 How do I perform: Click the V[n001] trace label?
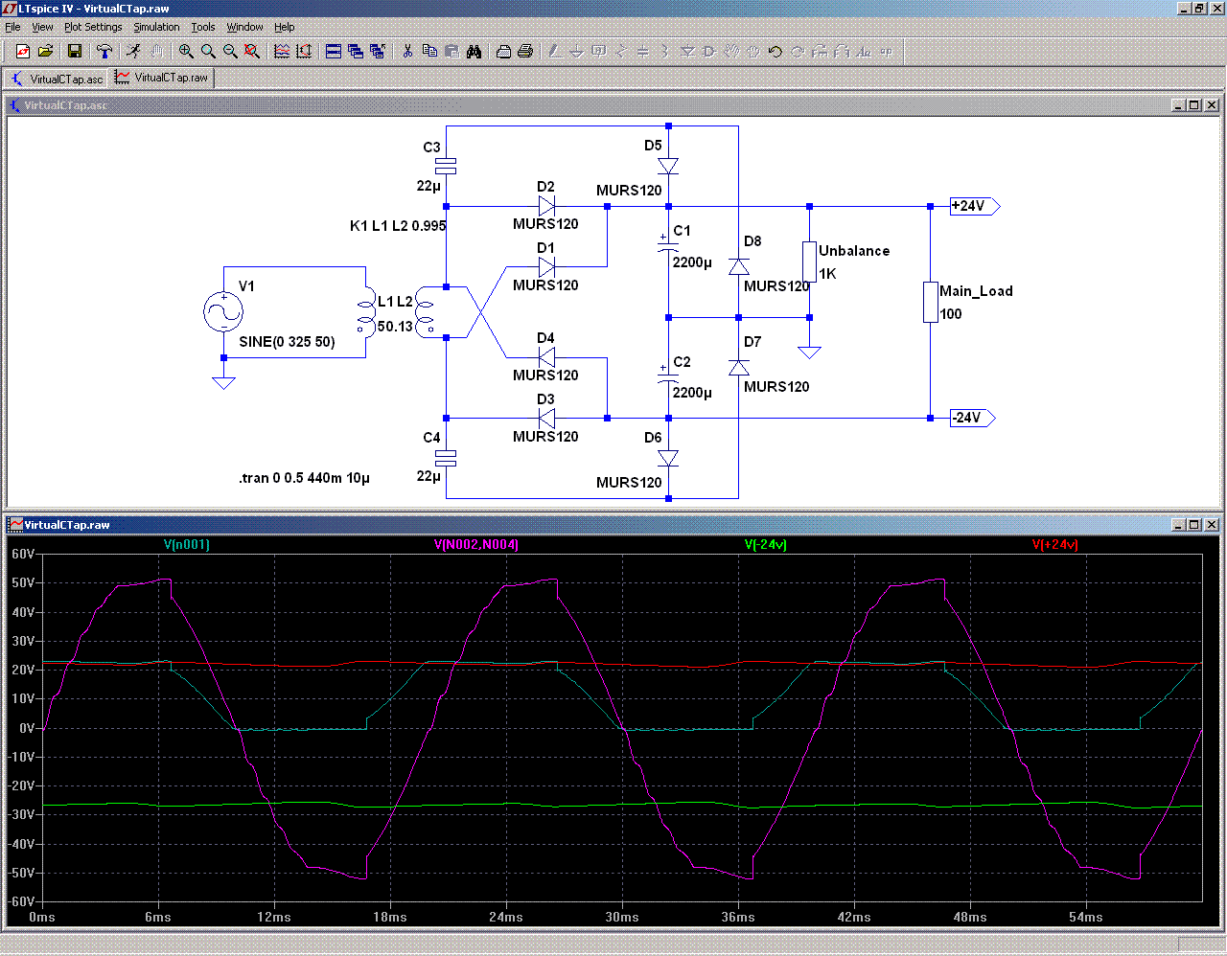click(x=186, y=544)
